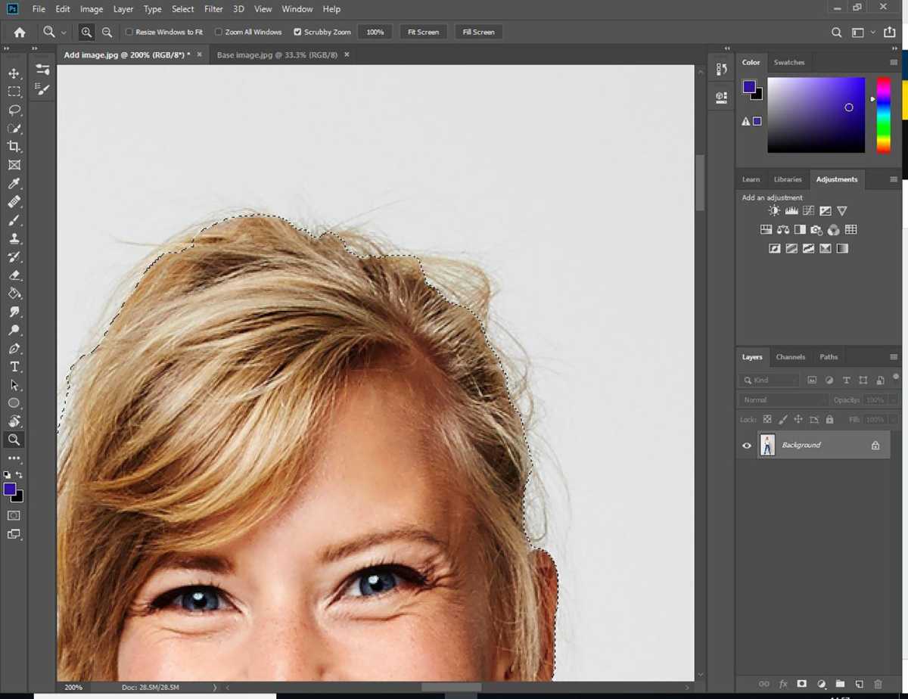
Task: Uncheck Scrubby Zoom checkbox
Action: [x=297, y=33]
